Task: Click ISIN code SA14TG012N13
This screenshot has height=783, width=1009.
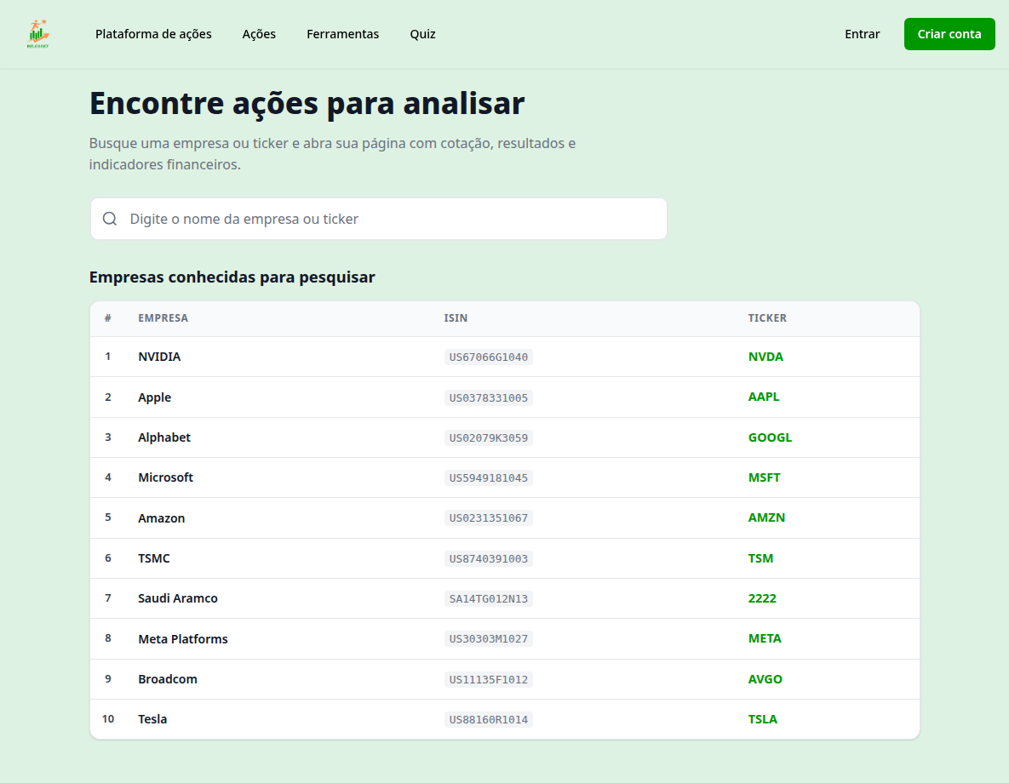Action: [x=489, y=598]
